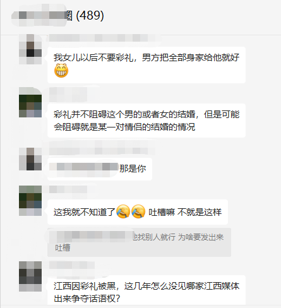Select message about 我女儿以后不要彩礼
This screenshot has width=281, height=308.
click(x=146, y=65)
